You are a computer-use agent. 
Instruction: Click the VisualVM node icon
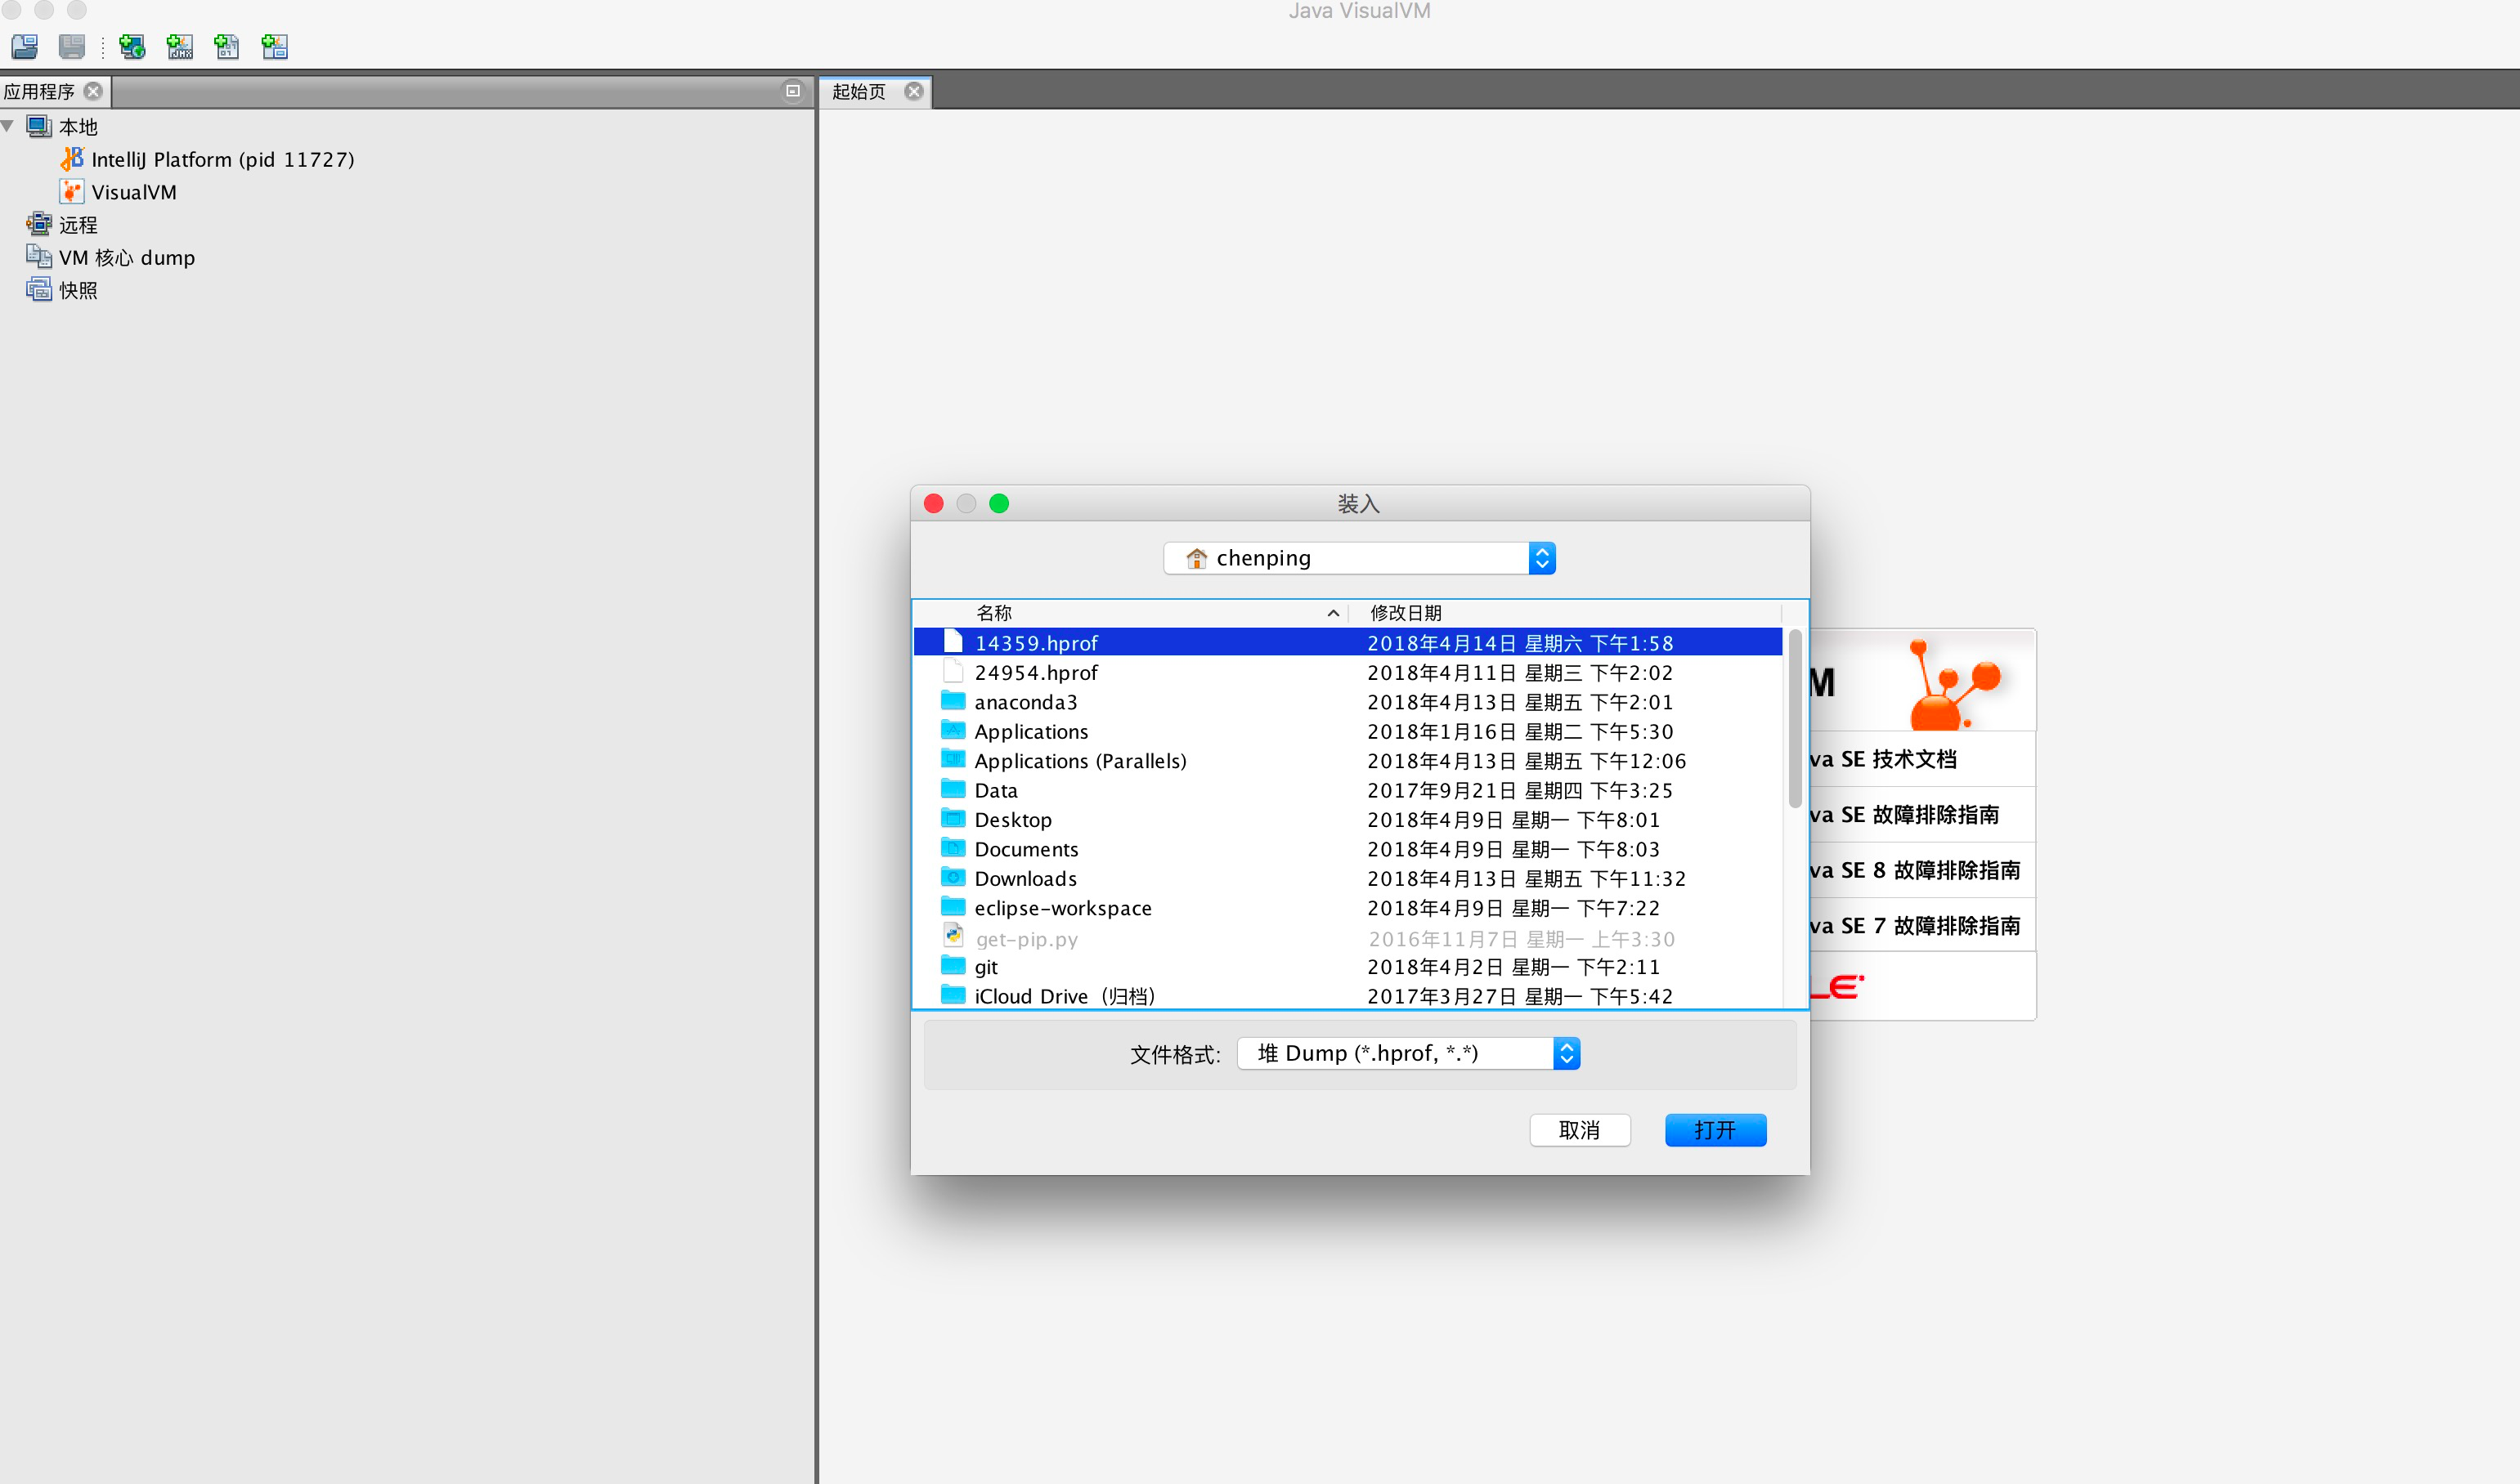tap(72, 192)
